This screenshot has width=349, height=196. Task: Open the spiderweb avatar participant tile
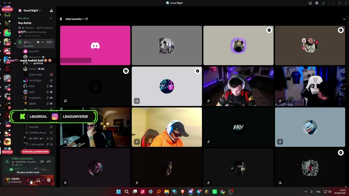(310, 168)
